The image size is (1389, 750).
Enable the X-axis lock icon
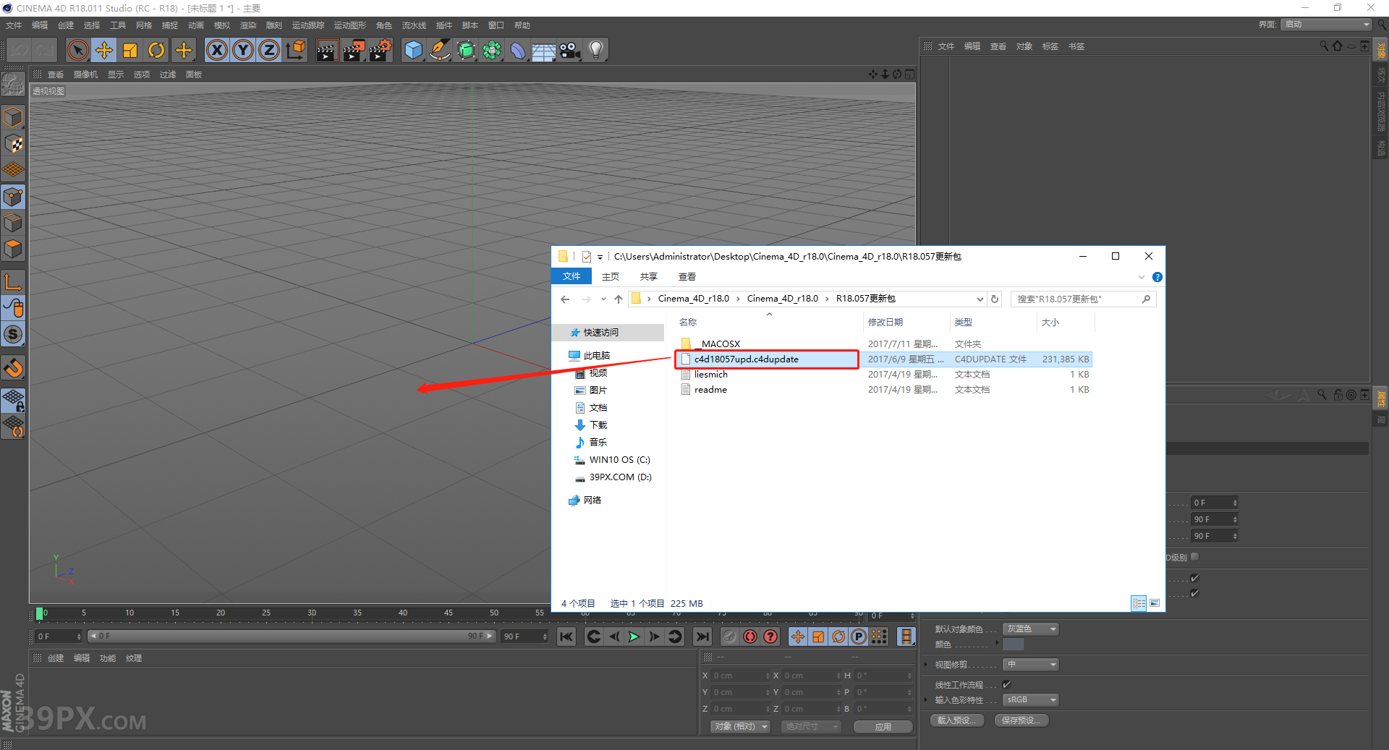217,50
